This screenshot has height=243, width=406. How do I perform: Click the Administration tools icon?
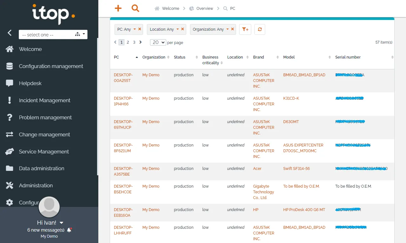tap(10, 185)
